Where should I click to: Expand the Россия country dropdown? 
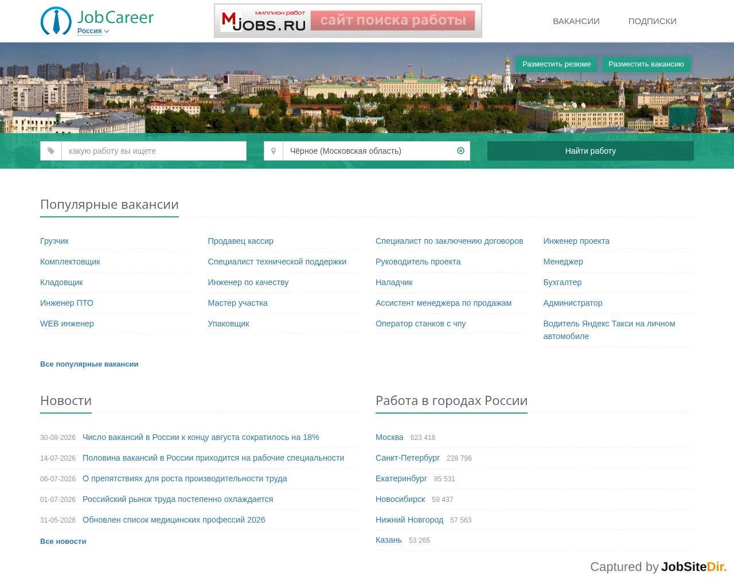(93, 31)
